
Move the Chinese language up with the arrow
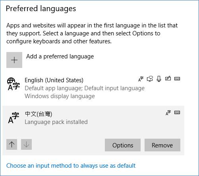12,144
